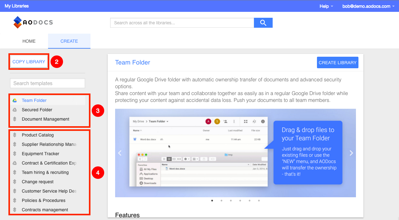Click the Document Management template icon

pyautogui.click(x=15, y=119)
